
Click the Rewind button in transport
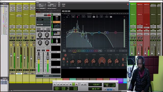(x=61, y=84)
